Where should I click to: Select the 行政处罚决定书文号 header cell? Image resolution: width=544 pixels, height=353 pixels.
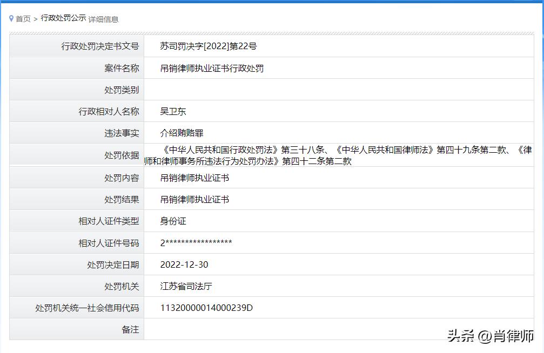pyautogui.click(x=100, y=46)
